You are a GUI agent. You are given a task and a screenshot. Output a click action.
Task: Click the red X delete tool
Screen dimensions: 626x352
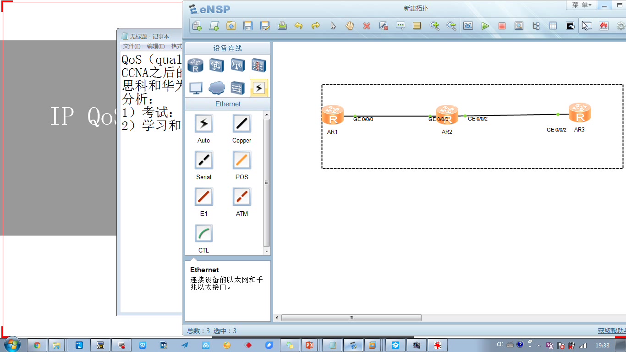pyautogui.click(x=367, y=26)
